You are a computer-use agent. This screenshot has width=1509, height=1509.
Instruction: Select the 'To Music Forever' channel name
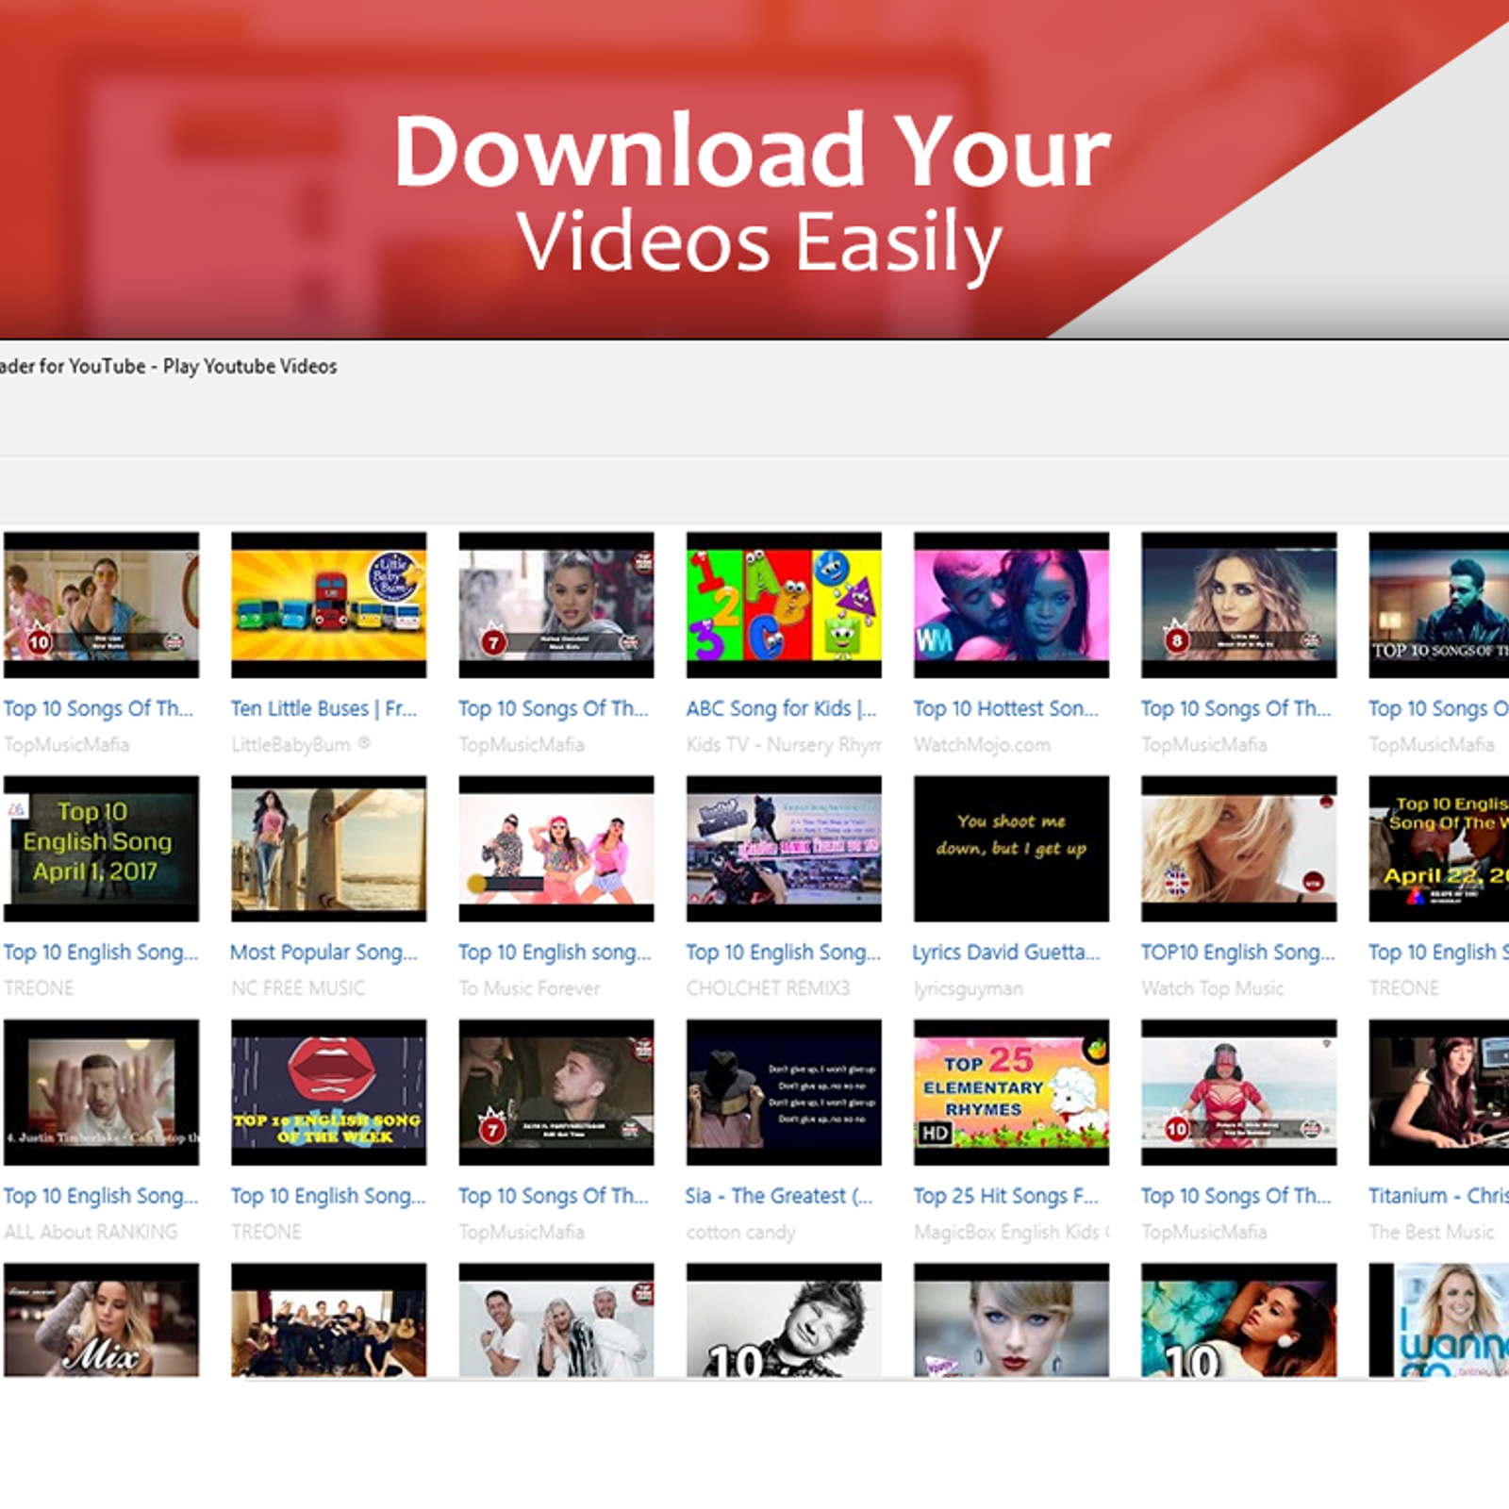point(529,988)
